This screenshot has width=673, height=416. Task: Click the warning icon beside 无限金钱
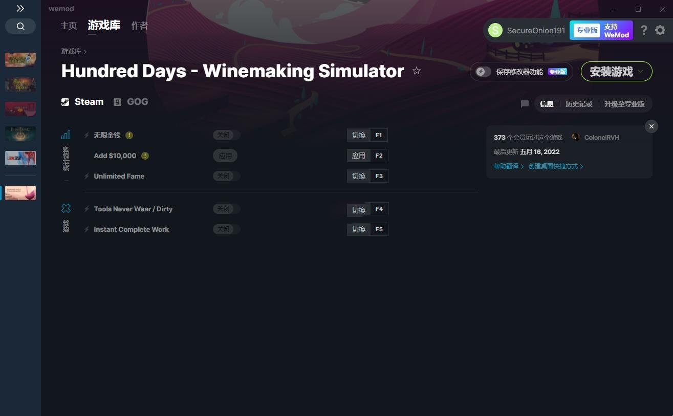coord(129,135)
